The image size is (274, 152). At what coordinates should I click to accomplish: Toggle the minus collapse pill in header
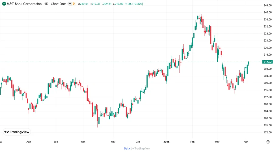pos(70,4)
